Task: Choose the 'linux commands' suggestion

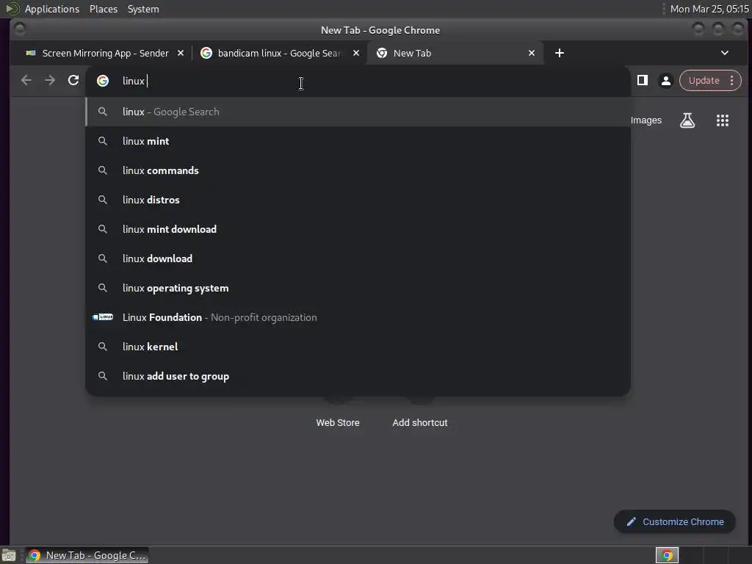Action: pos(358,170)
